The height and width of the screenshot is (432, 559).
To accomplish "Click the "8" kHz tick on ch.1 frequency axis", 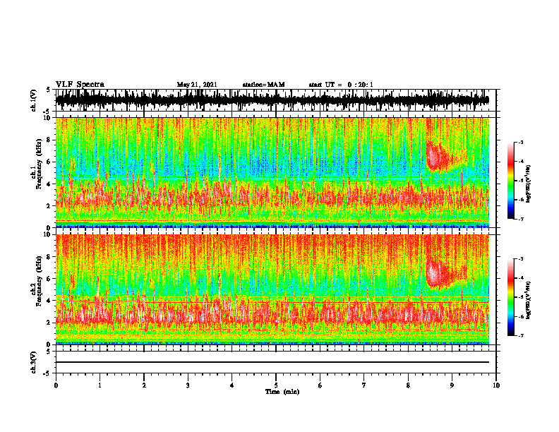I will pyautogui.click(x=49, y=140).
